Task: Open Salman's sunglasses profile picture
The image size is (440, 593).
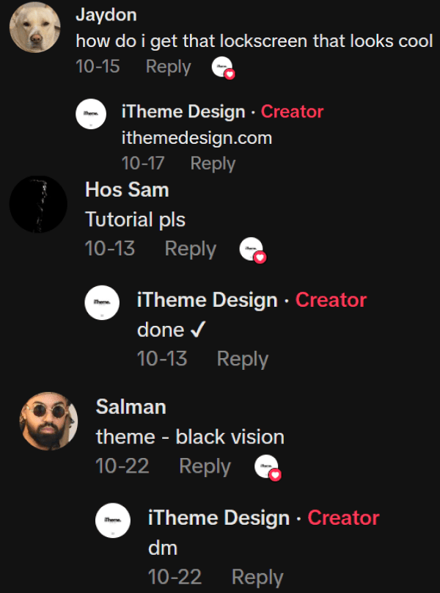Action: [48, 421]
